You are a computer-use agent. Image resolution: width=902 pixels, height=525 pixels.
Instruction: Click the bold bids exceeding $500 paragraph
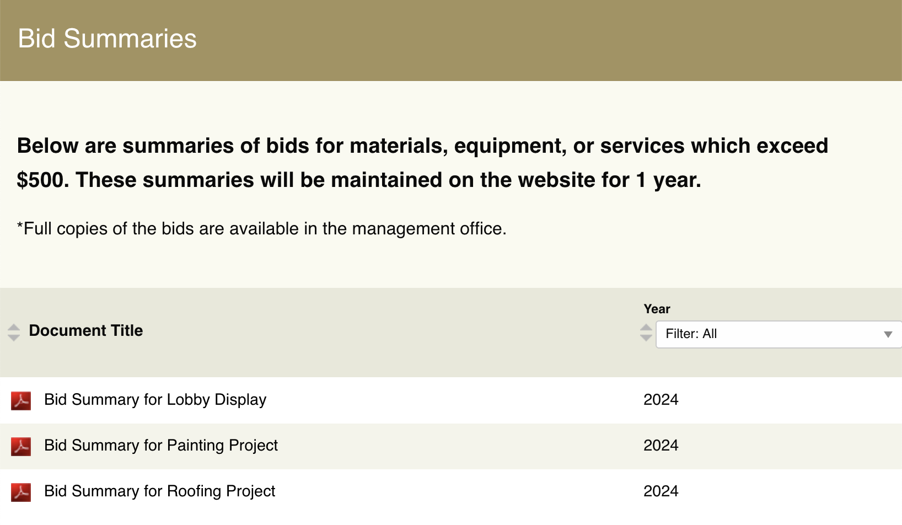(x=422, y=163)
